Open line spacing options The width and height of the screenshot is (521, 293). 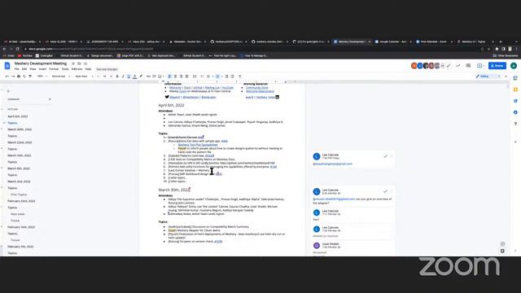[195, 77]
